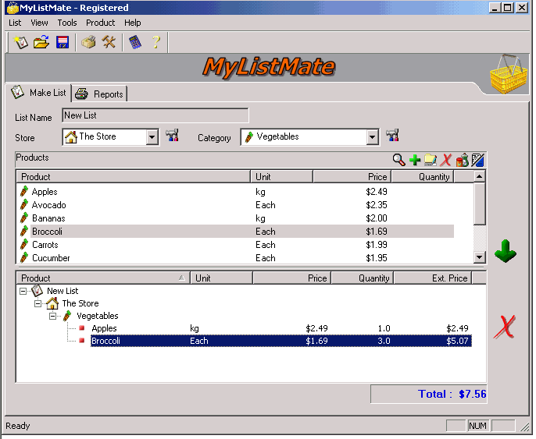Click the Save List floppy icon
536x439 pixels.
pyautogui.click(x=63, y=42)
